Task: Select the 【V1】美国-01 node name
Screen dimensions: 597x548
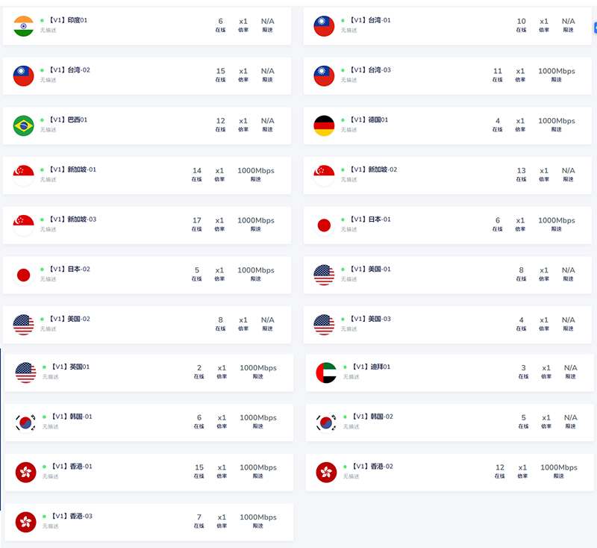Action: (x=369, y=269)
